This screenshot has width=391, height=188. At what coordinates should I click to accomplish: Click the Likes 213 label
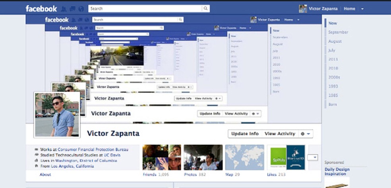click(276, 175)
